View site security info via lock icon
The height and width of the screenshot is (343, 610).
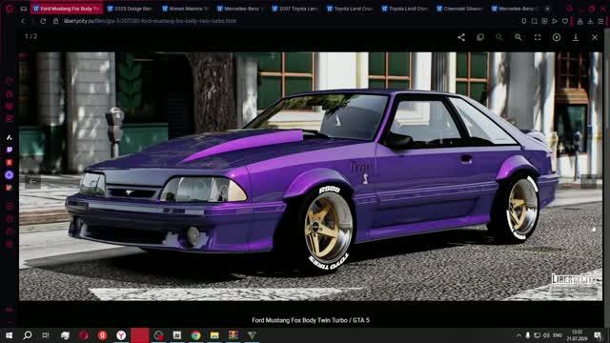click(55, 21)
